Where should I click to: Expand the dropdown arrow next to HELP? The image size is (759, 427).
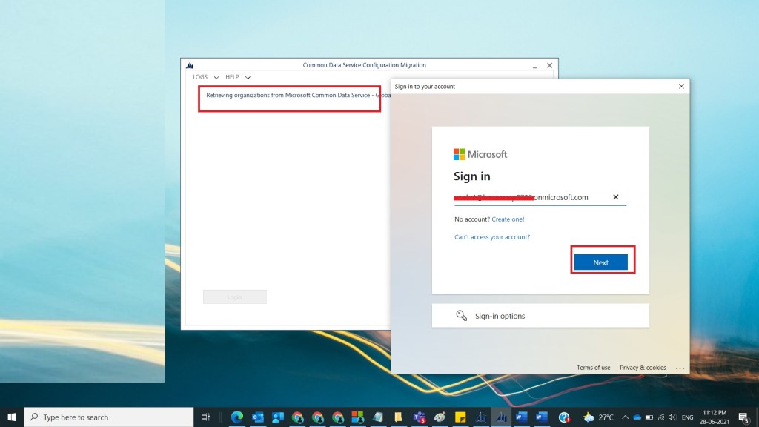[x=248, y=78]
